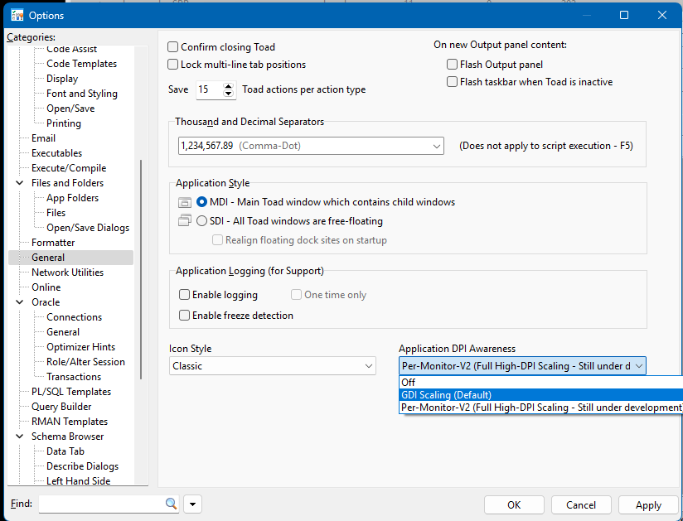
Task: Enable Confirm closing Toad checkbox
Action: point(173,47)
